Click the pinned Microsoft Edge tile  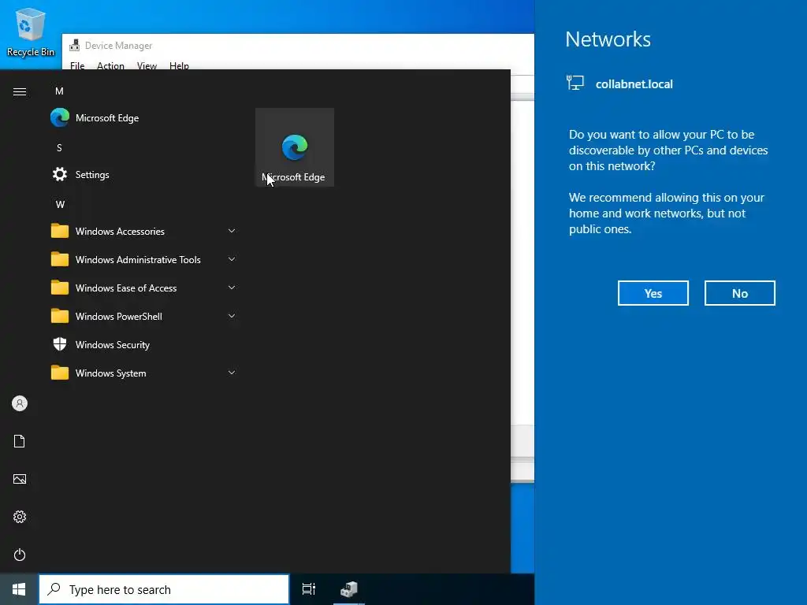(x=295, y=147)
